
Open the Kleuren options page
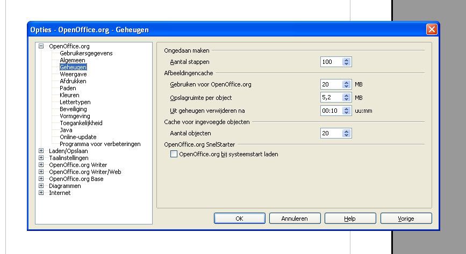click(x=69, y=95)
